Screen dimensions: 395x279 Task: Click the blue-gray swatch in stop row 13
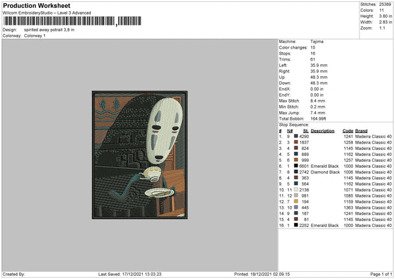[x=296, y=207]
